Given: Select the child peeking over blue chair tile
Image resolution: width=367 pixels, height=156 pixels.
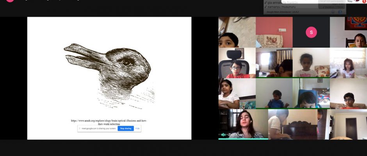Looking at the screenshot, I should (311, 94).
